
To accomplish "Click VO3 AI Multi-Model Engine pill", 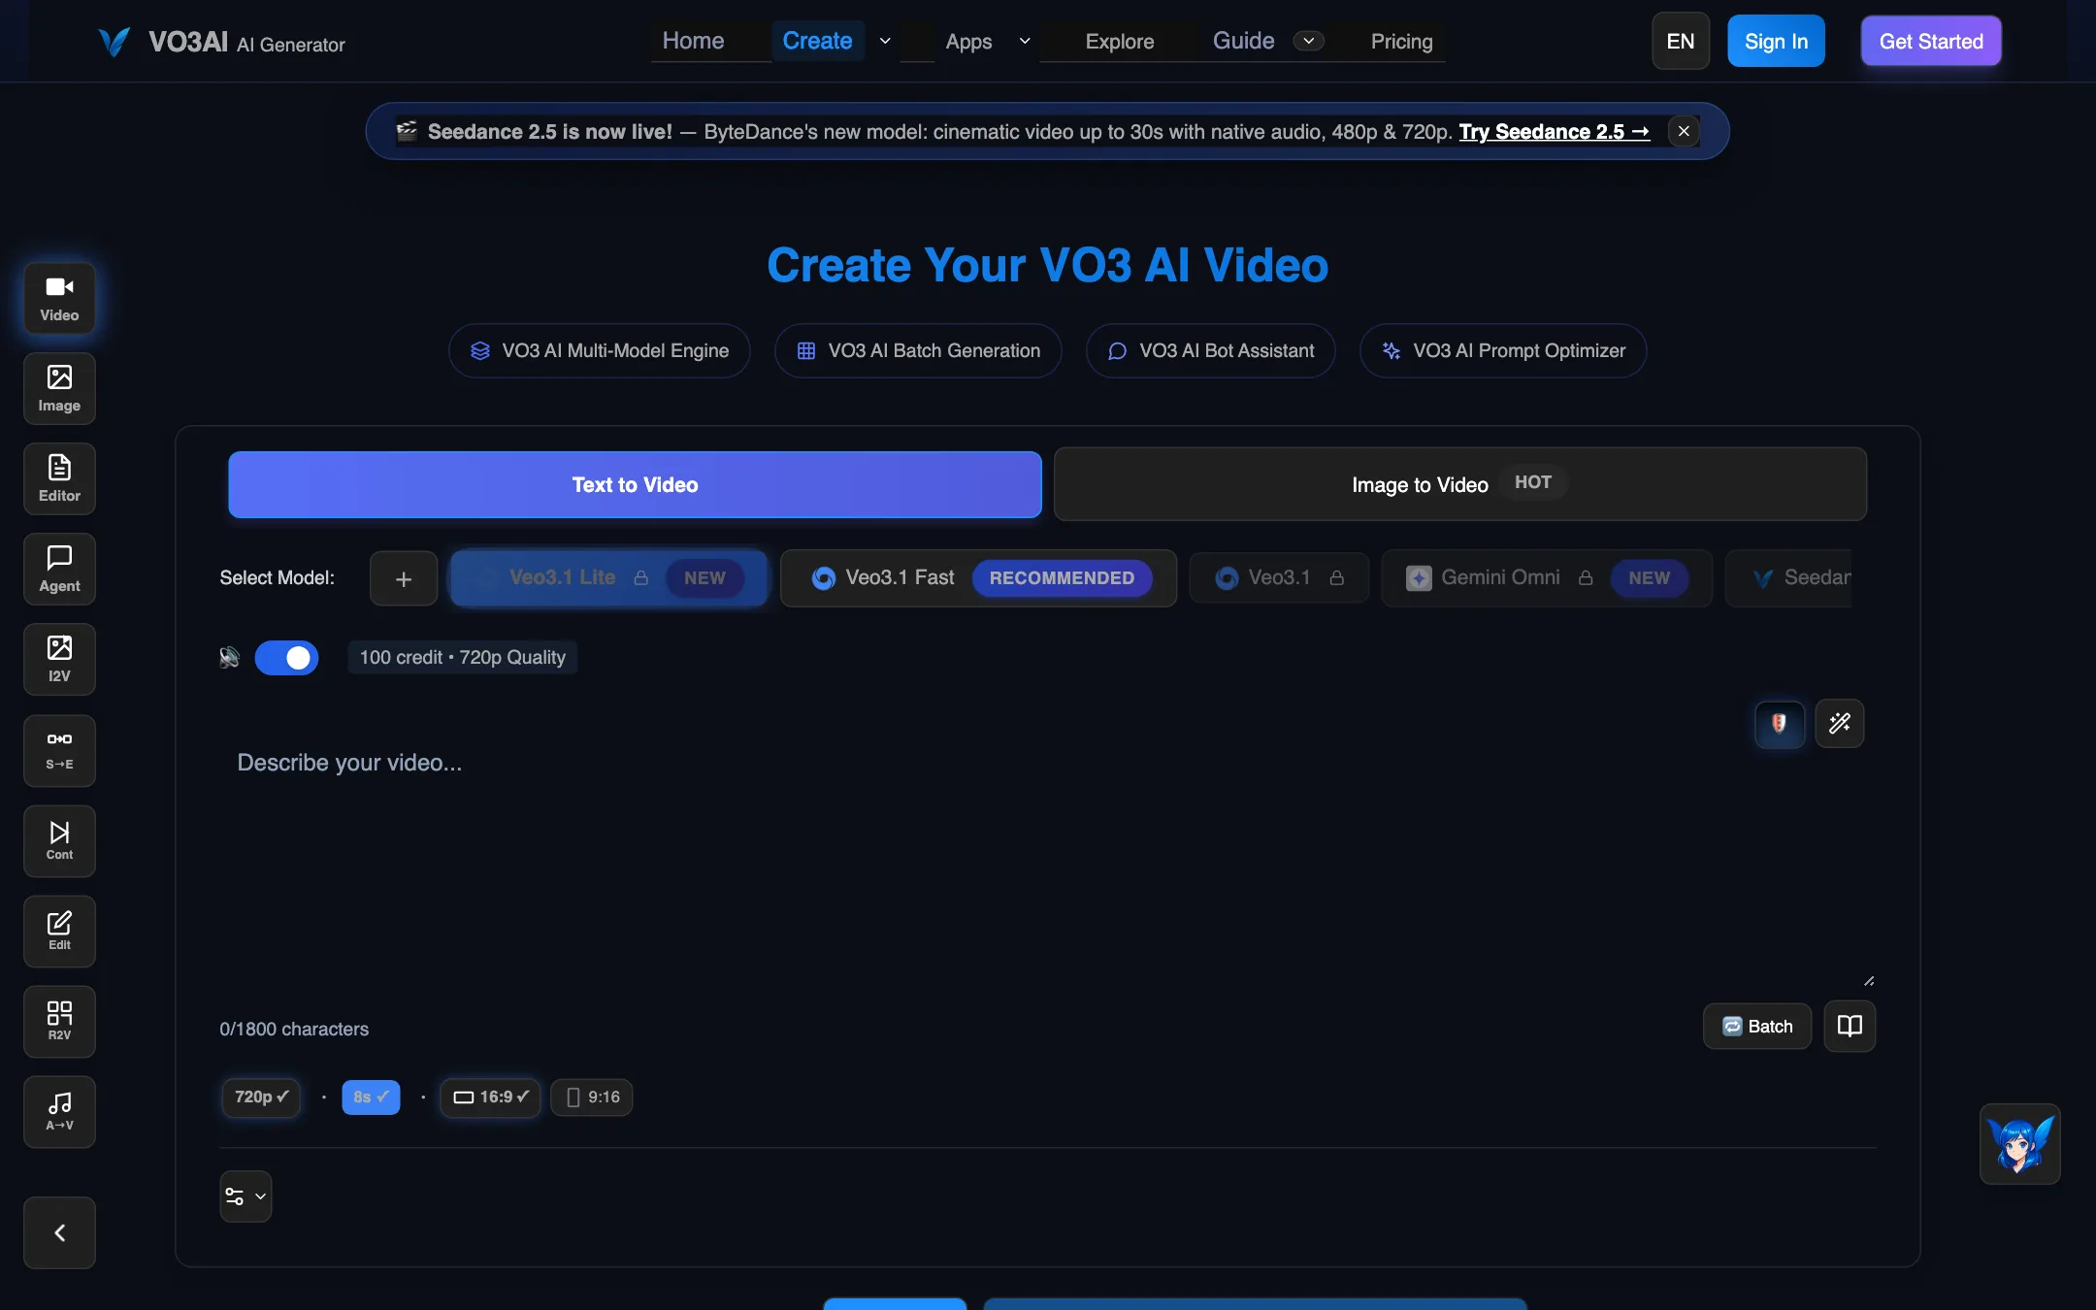I will [599, 350].
